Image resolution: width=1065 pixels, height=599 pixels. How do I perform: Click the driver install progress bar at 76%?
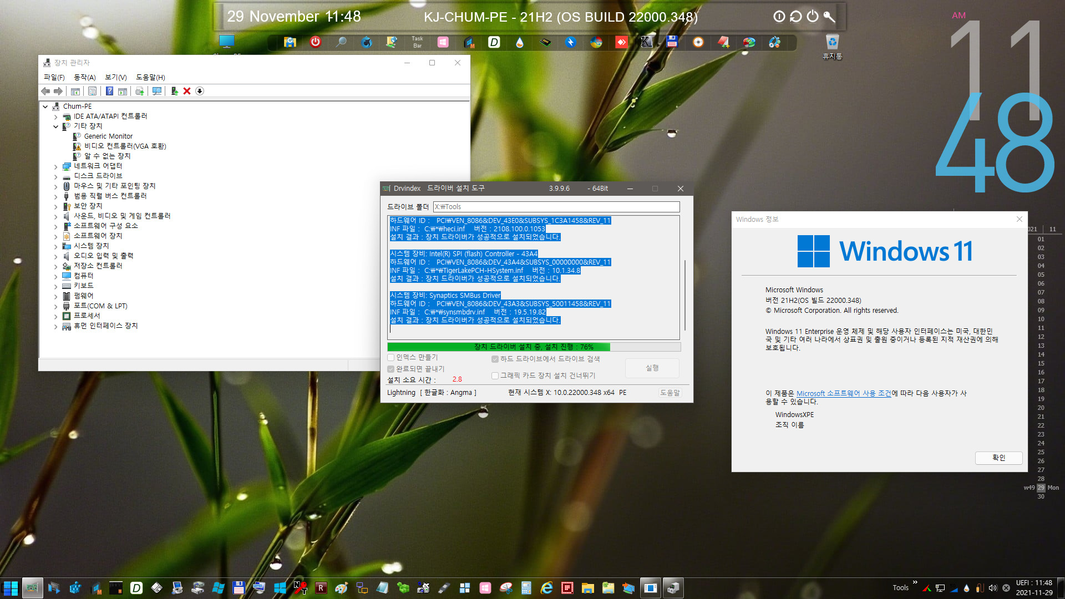tap(534, 347)
